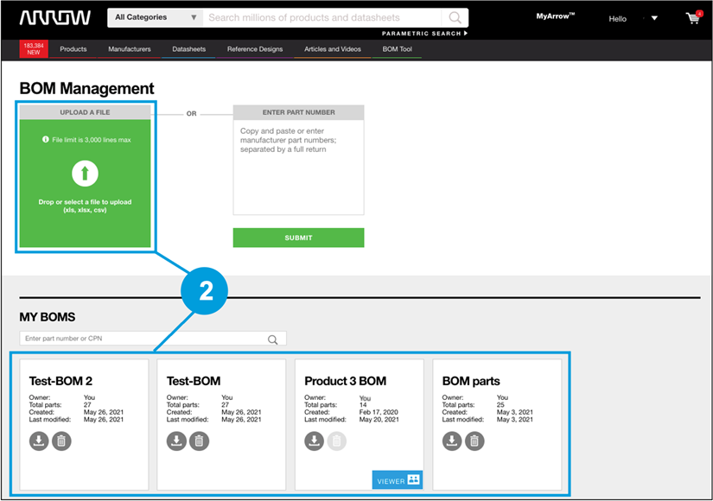The image size is (713, 501).
Task: Click the Arrow logo in header
Action: pyautogui.click(x=56, y=17)
